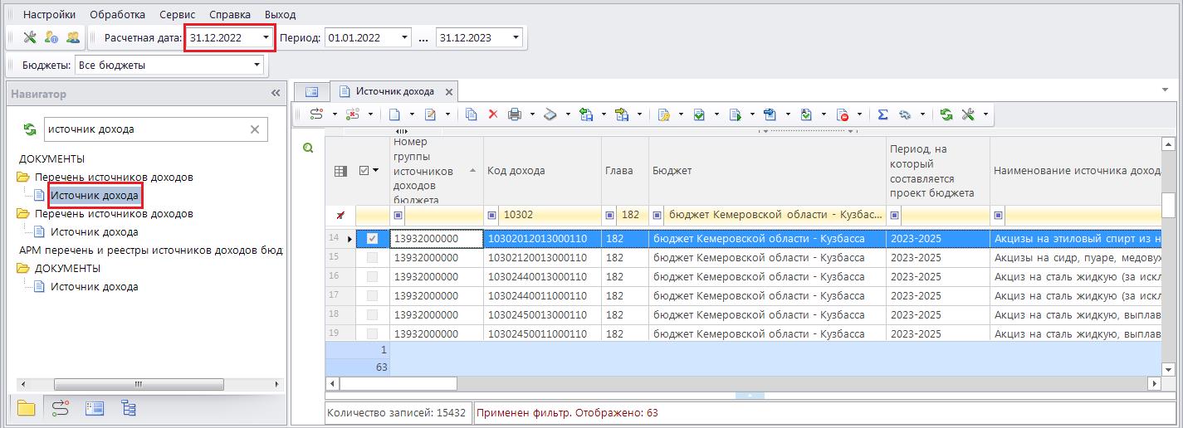Switch to the Источник дохода tab
This screenshot has height=428, width=1183.
coord(394,91)
